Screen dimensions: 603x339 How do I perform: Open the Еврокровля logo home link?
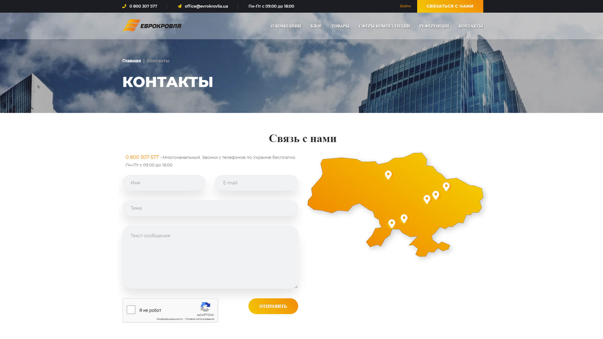152,25
